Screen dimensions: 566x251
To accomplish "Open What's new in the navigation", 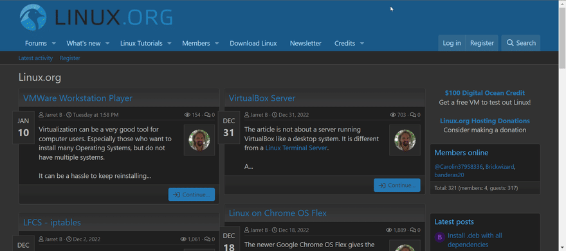I will click(84, 43).
